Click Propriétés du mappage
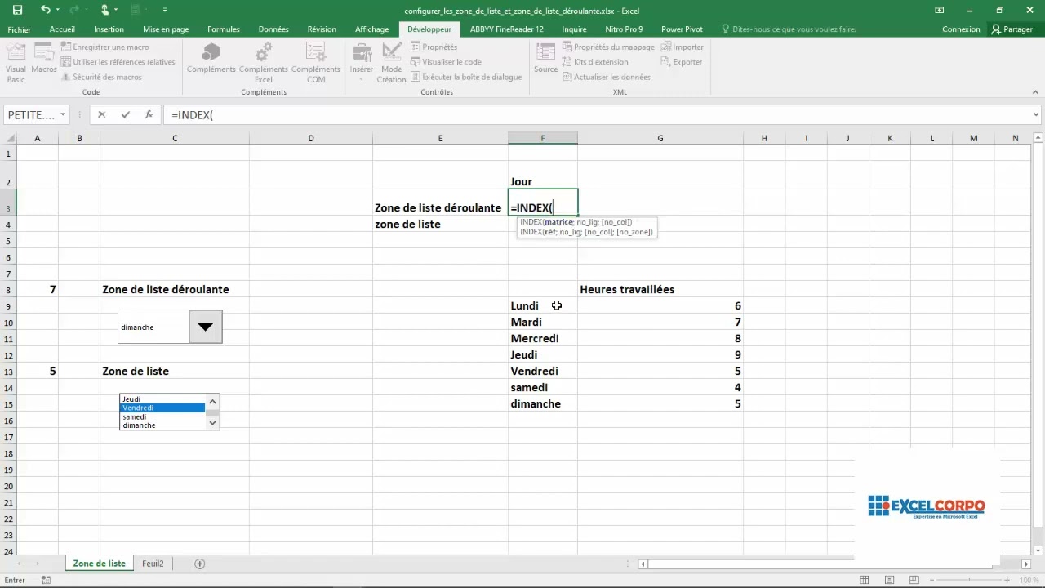This screenshot has width=1045, height=588. coord(608,47)
